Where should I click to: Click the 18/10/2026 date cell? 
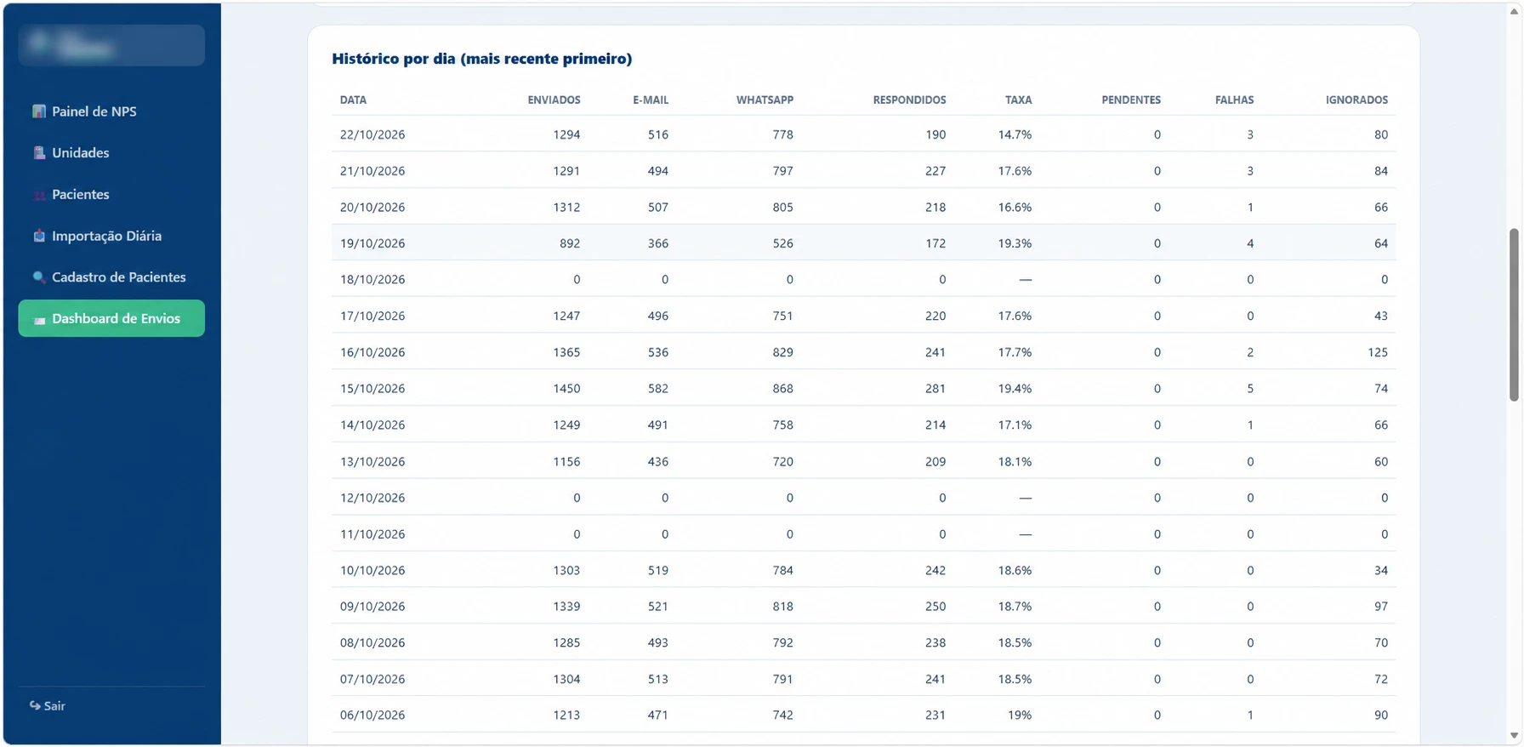pos(372,280)
